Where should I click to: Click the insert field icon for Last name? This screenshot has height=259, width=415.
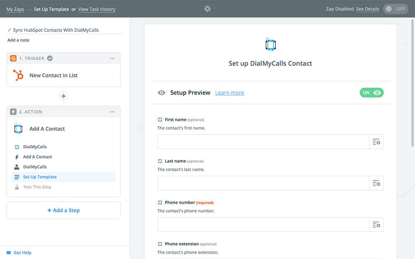pos(376,183)
